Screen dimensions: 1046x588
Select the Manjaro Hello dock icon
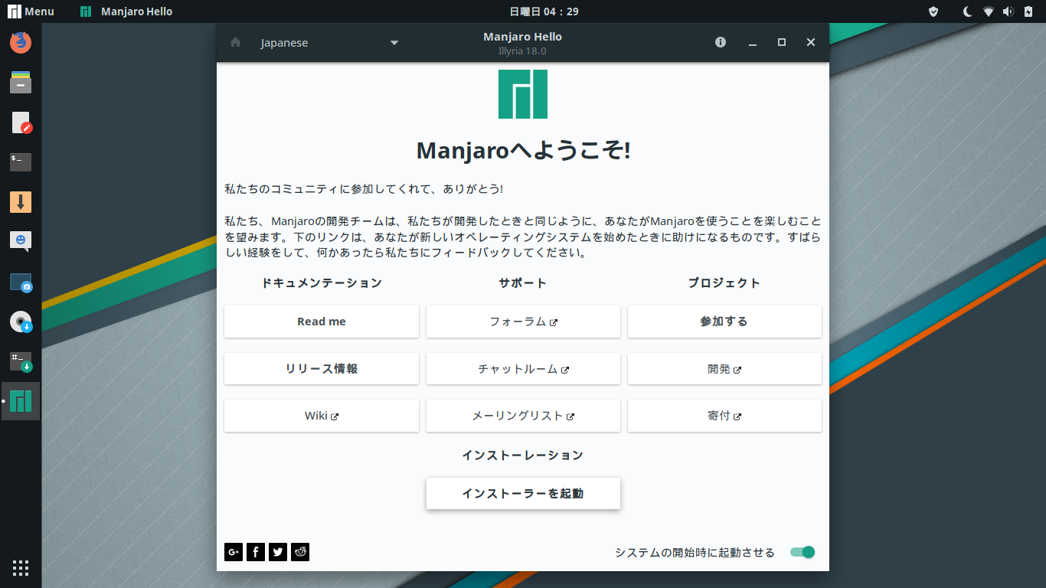pos(21,401)
